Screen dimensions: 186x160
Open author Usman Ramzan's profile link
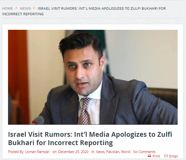(37, 152)
